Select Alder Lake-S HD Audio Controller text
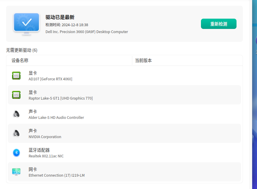 [56, 118]
